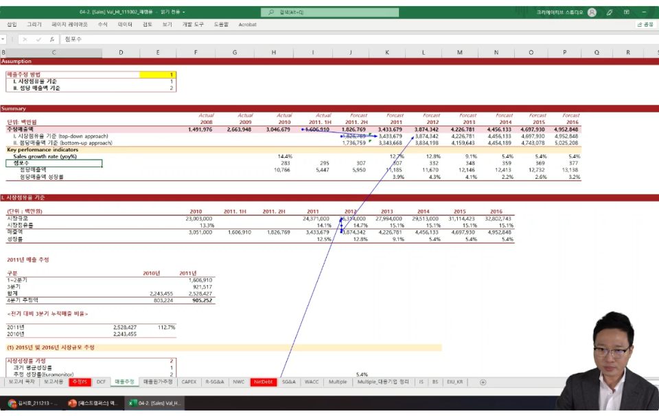Select column C header
Image resolution: width=659 pixels, height=416 pixels.
point(54,53)
